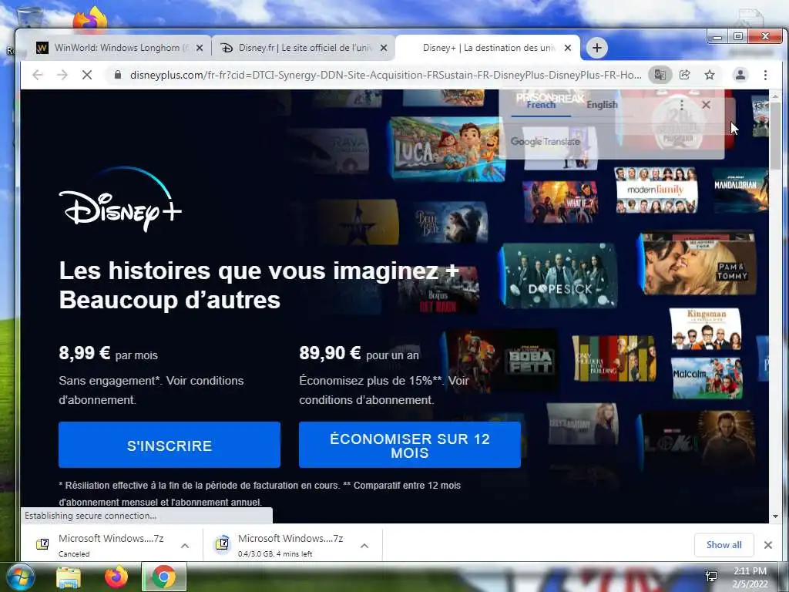Click the Modern Family thumbnail
The image size is (789, 592).
[x=656, y=190]
